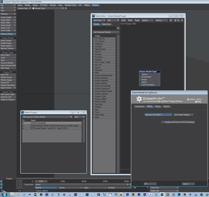The width and height of the screenshot is (209, 197).
Task: Click the magnifier zoom icon in Node Editor toolbar
Action: click(x=178, y=20)
